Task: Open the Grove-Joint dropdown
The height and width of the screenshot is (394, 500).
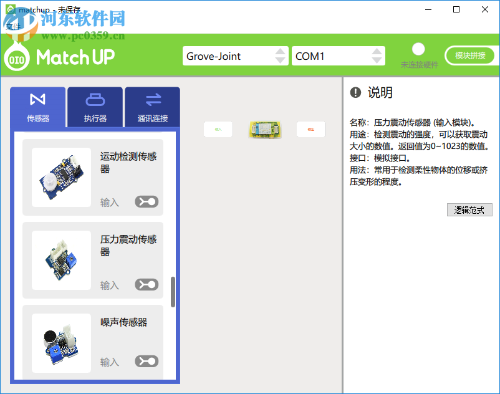Action: click(x=236, y=55)
